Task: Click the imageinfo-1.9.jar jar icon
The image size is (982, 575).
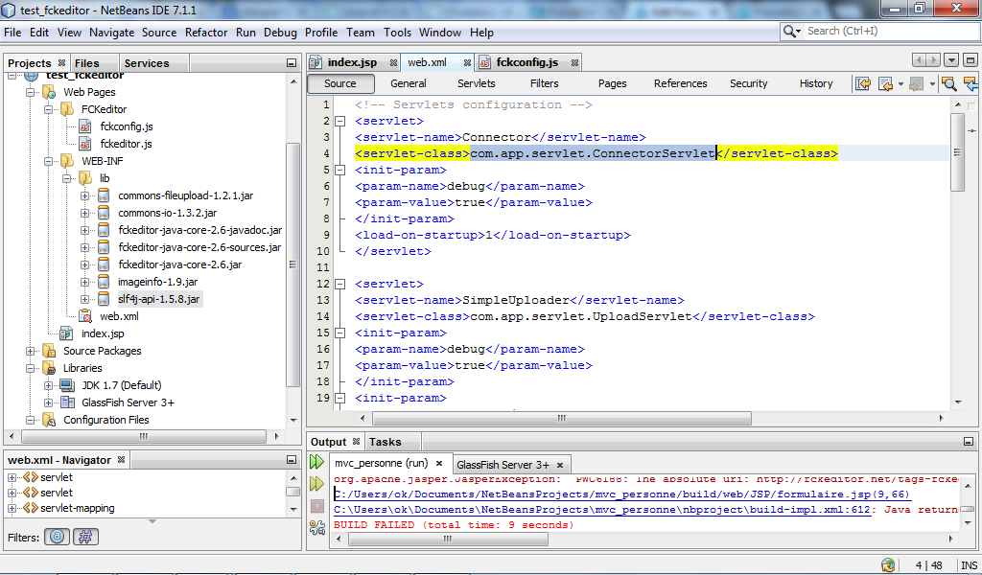Action: (104, 282)
